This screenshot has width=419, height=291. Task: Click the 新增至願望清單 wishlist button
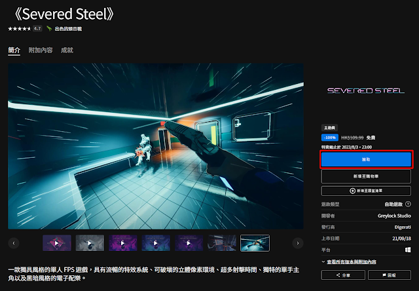366,191
